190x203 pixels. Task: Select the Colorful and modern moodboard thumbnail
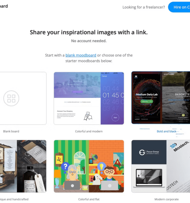pos(89,98)
